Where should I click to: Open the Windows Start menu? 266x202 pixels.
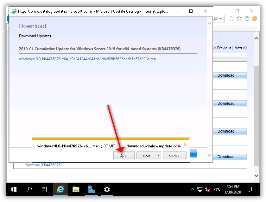click(14, 189)
